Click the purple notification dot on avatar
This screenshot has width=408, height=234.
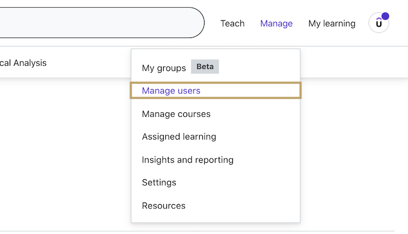(385, 16)
